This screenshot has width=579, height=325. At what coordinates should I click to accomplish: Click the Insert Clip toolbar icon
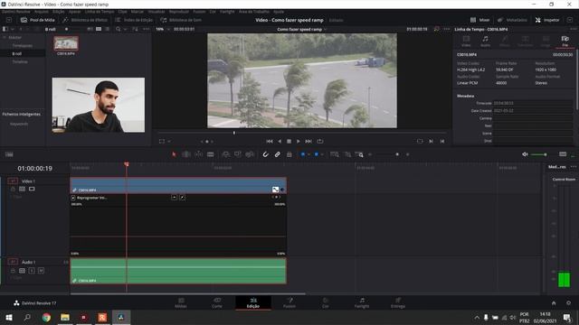[225, 154]
